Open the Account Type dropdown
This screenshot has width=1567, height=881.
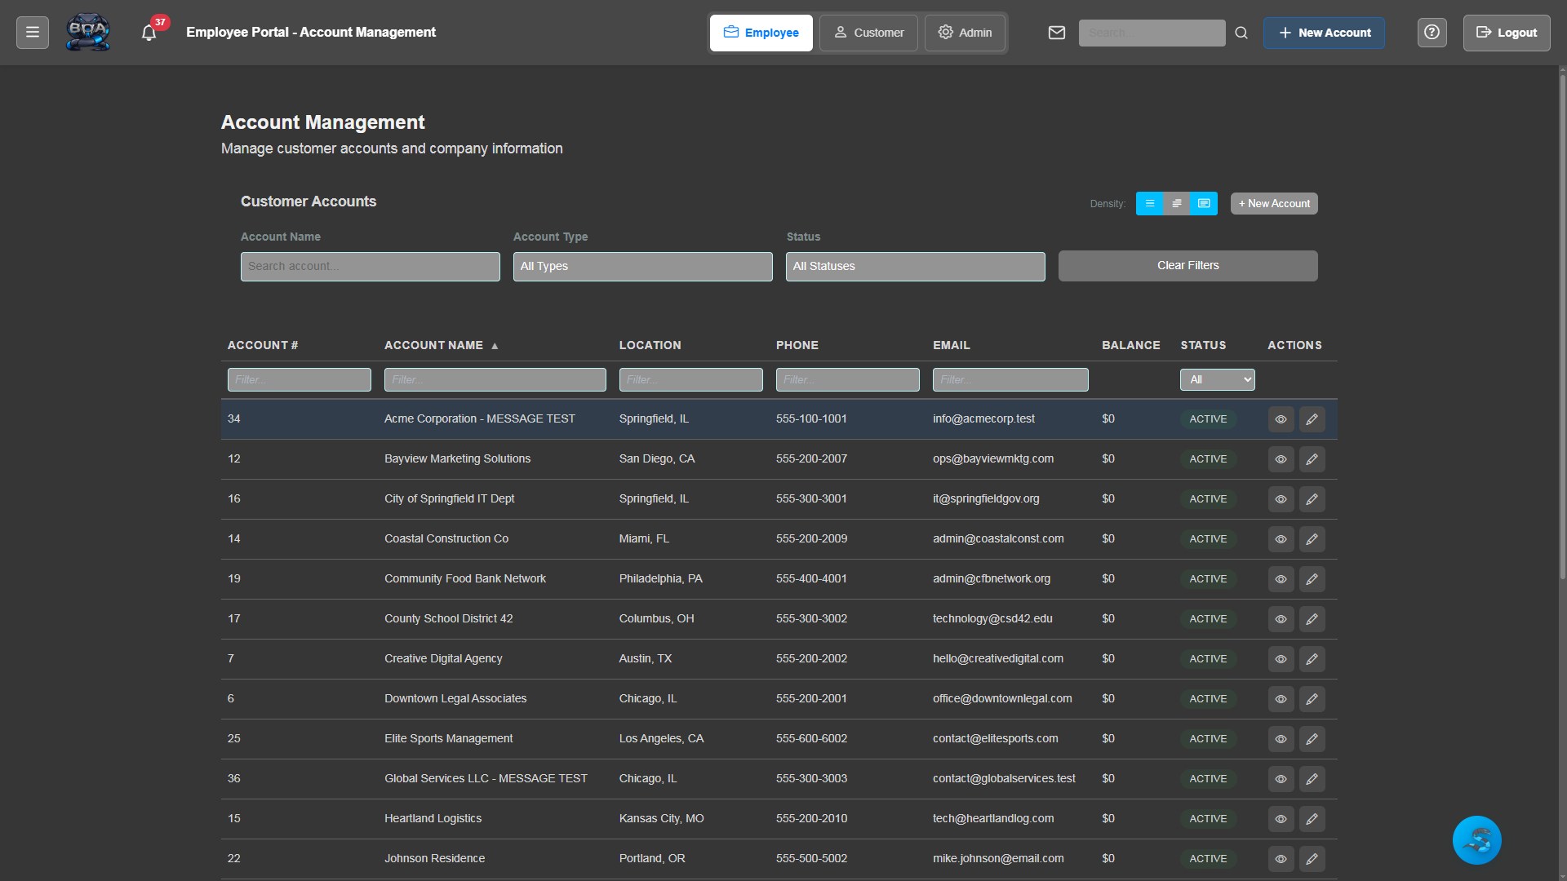coord(642,266)
